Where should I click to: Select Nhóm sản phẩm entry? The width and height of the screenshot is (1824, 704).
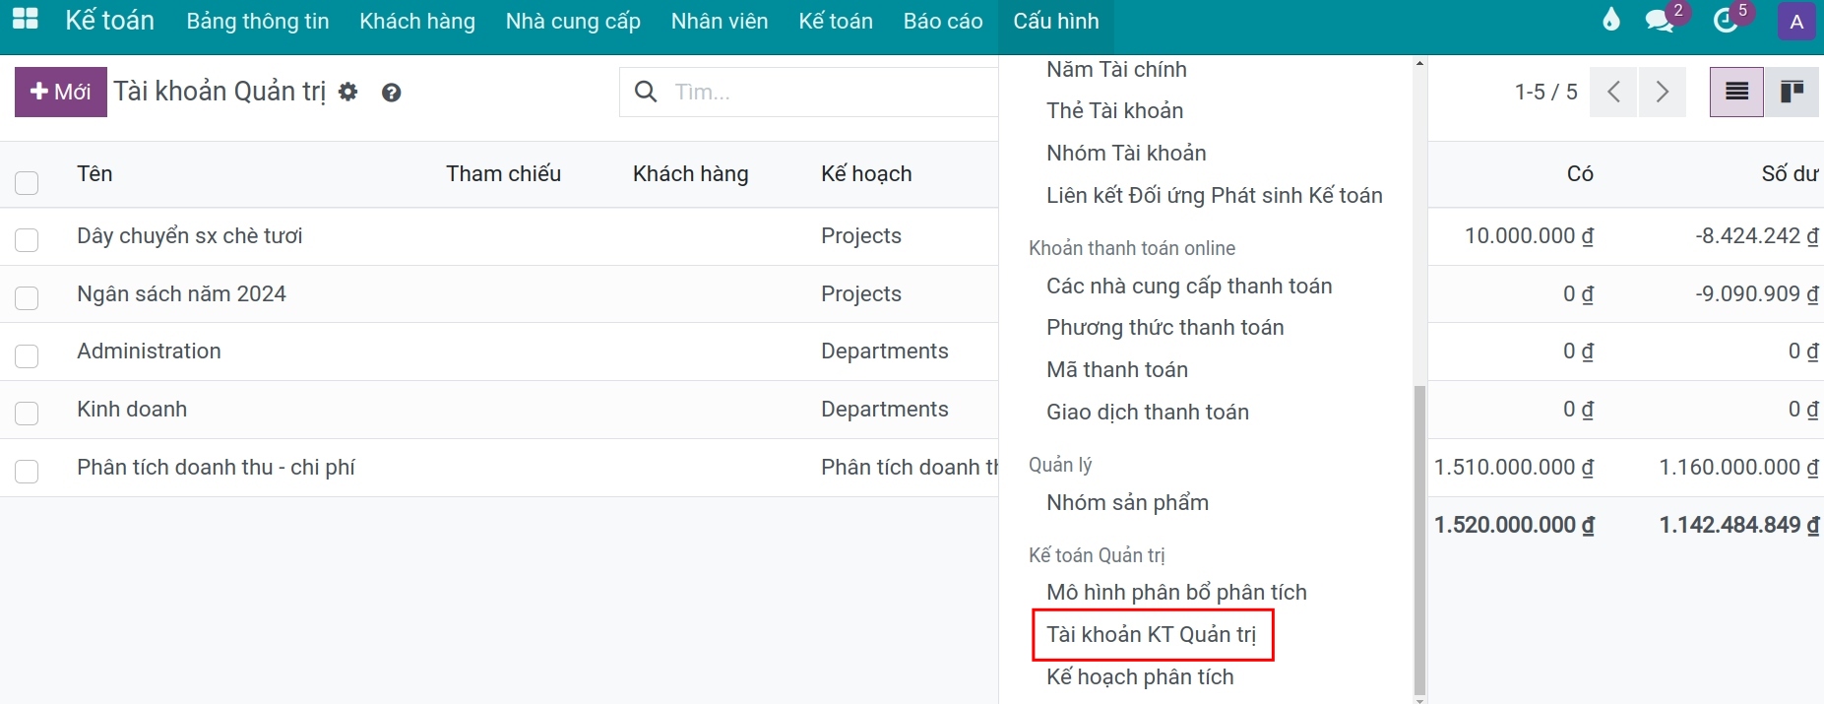coord(1127,502)
